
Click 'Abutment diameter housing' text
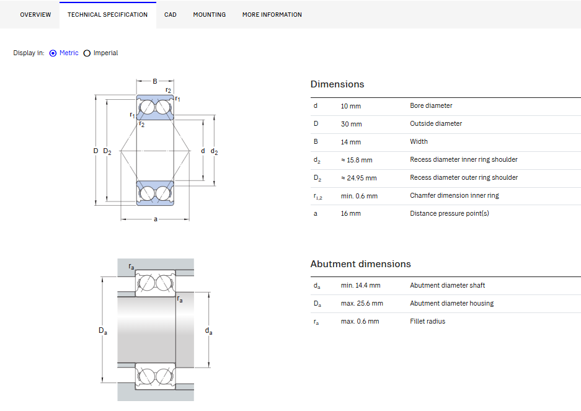click(451, 303)
